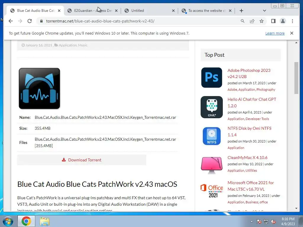Image resolution: width=303 pixels, height=227 pixels.
Task: Open the Learn more link in the infobar
Action: click(275, 33)
